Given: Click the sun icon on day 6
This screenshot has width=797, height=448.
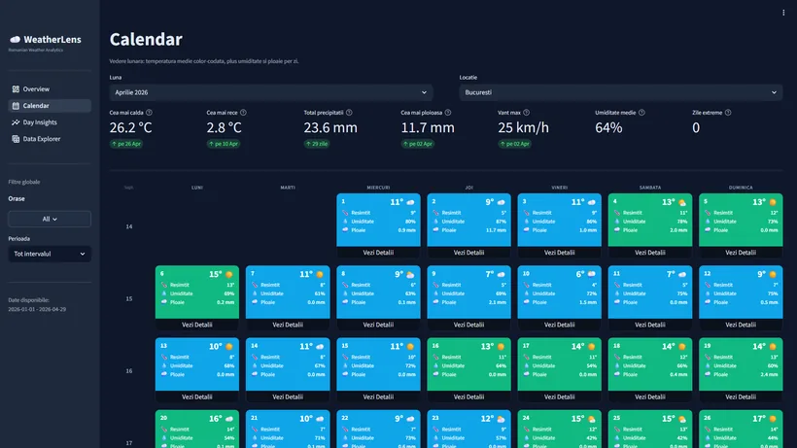Looking at the screenshot, I should tap(229, 274).
